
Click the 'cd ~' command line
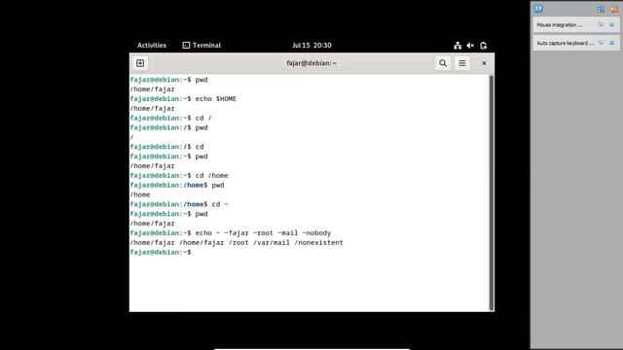click(179, 204)
